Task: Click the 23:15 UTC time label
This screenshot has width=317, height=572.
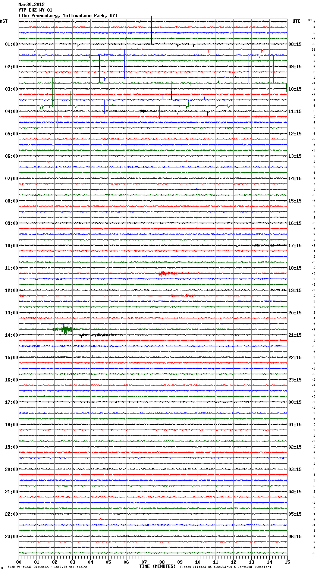Action: coord(295,380)
